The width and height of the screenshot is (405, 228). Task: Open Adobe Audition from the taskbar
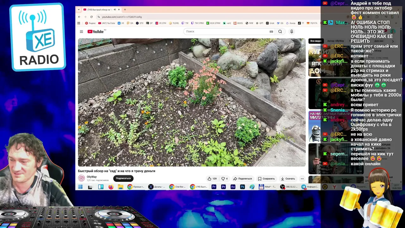pos(233,187)
